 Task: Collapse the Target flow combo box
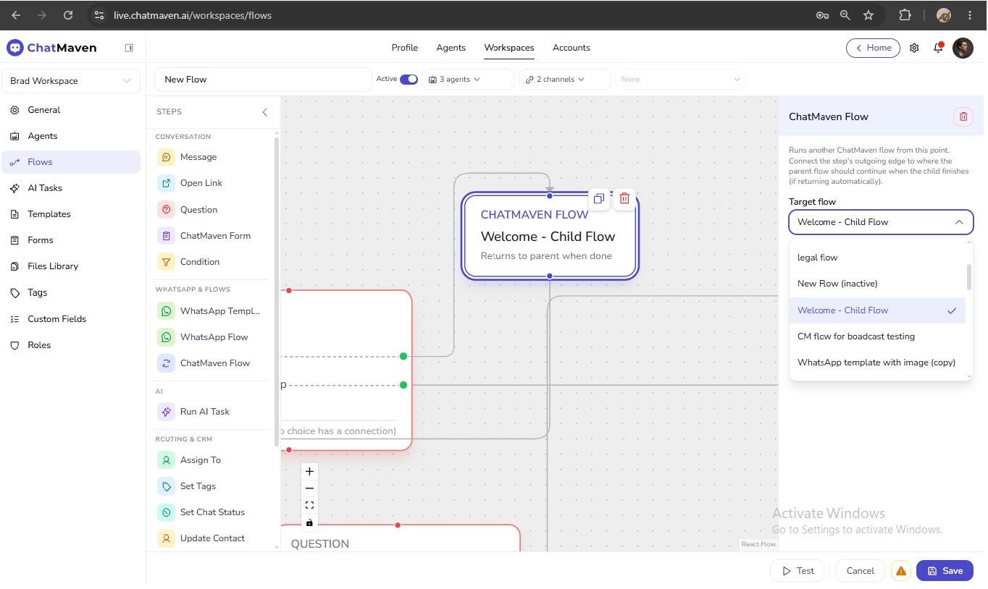(881, 222)
